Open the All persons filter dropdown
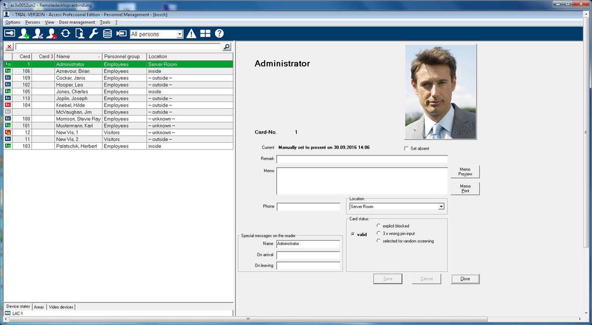Image resolution: width=592 pixels, height=325 pixels. point(179,34)
